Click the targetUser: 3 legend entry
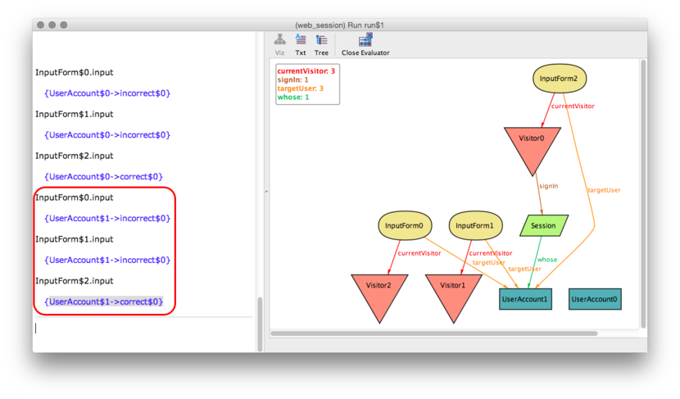Image resolution: width=680 pixels, height=399 pixels. click(x=300, y=88)
